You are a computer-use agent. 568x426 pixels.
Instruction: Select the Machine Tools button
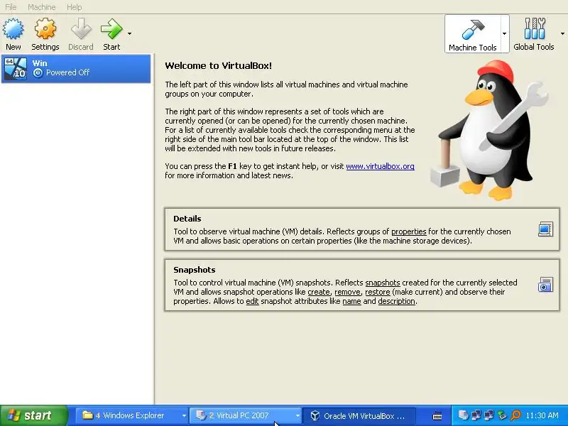click(472, 34)
